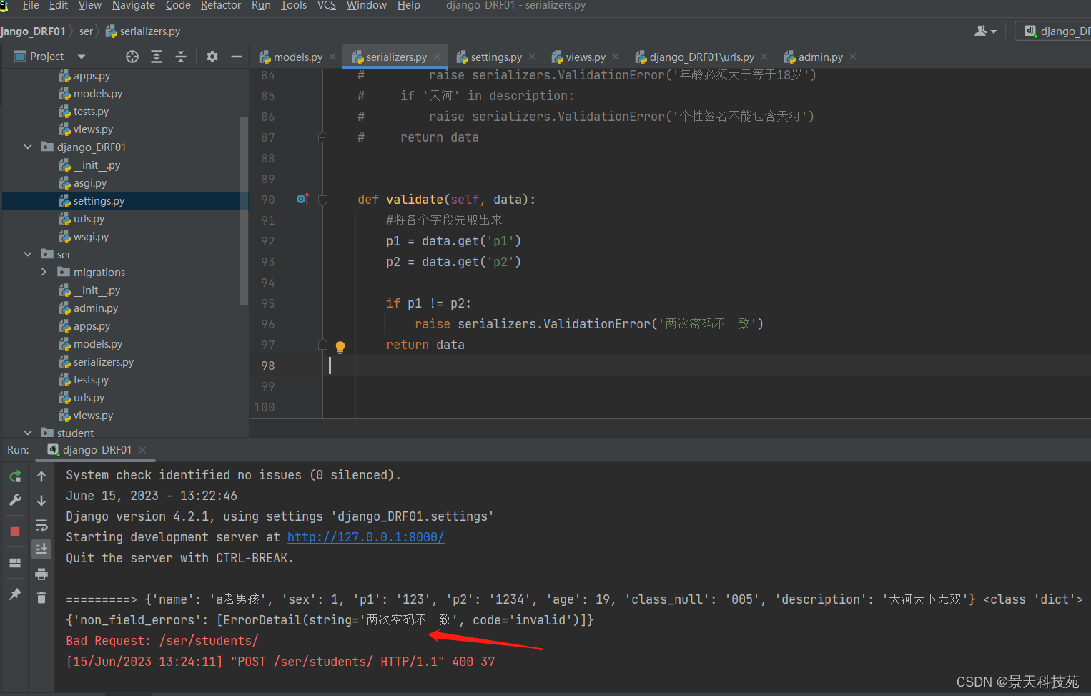This screenshot has width=1091, height=696.
Task: Open the Navigate menu
Action: 133,5
